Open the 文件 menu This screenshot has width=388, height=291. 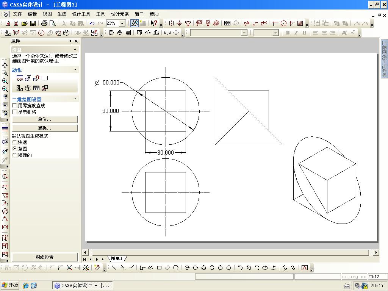17,14
